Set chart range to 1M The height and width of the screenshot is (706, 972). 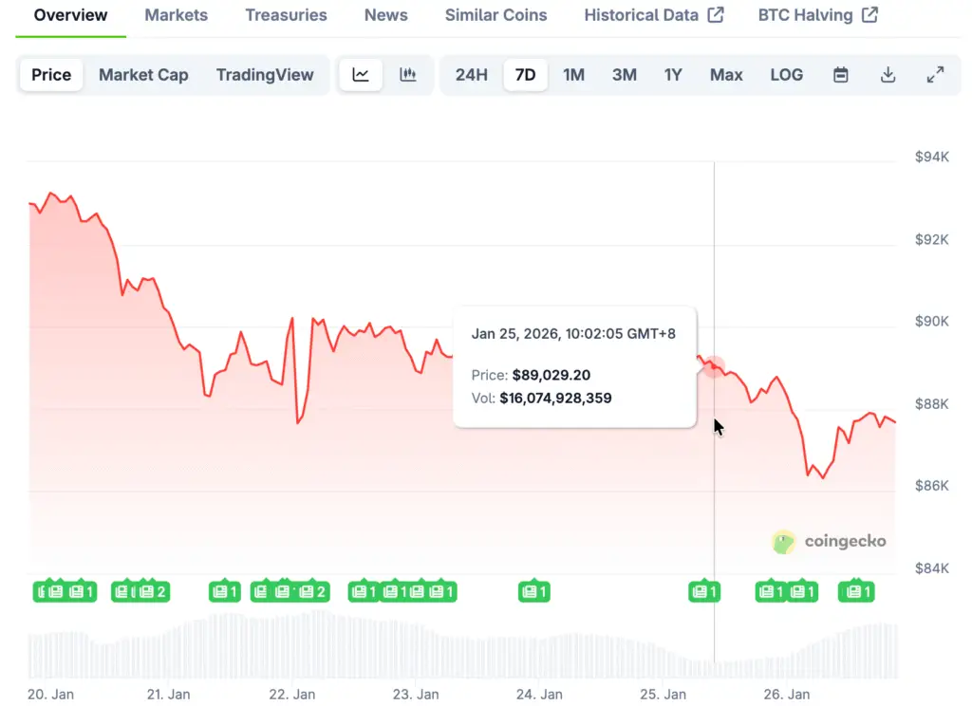[573, 75]
